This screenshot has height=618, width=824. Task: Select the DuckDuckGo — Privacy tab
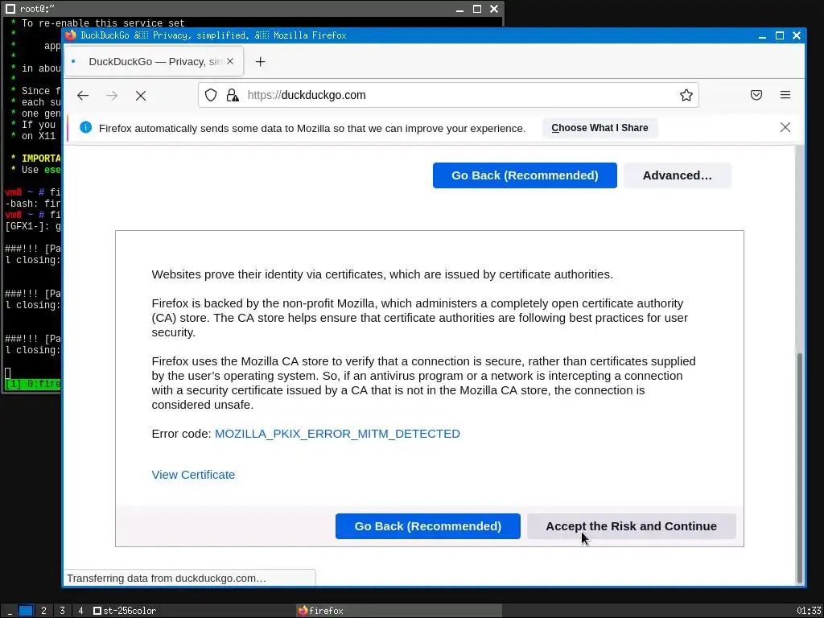(x=154, y=61)
